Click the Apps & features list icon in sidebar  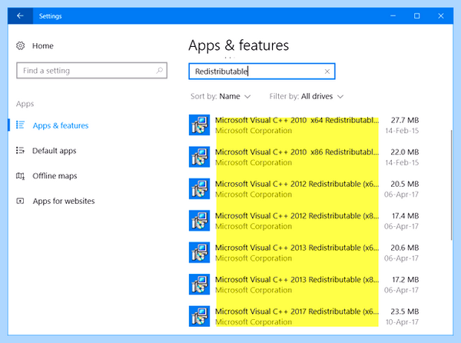tap(20, 125)
